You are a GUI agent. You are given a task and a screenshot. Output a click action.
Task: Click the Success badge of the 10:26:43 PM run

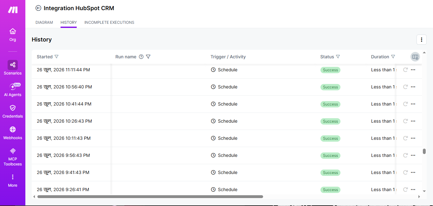coord(330,121)
